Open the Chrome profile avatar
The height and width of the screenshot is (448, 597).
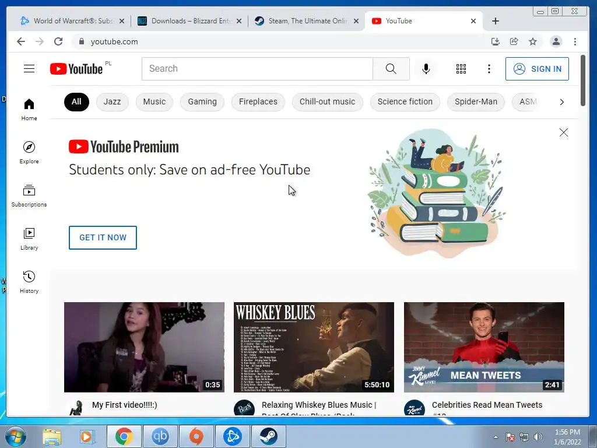[x=556, y=41]
